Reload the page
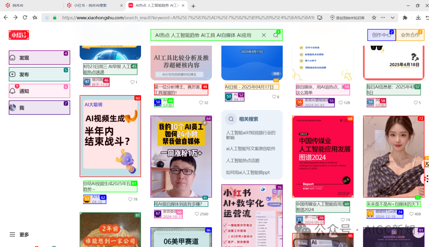The image size is (429, 247). (25, 18)
